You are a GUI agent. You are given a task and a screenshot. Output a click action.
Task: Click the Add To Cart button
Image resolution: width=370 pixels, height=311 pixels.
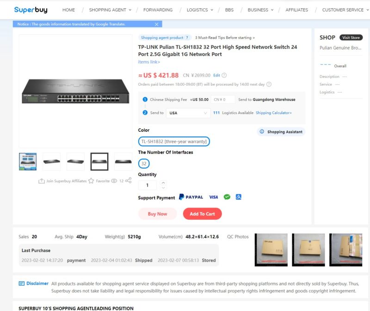pos(202,214)
